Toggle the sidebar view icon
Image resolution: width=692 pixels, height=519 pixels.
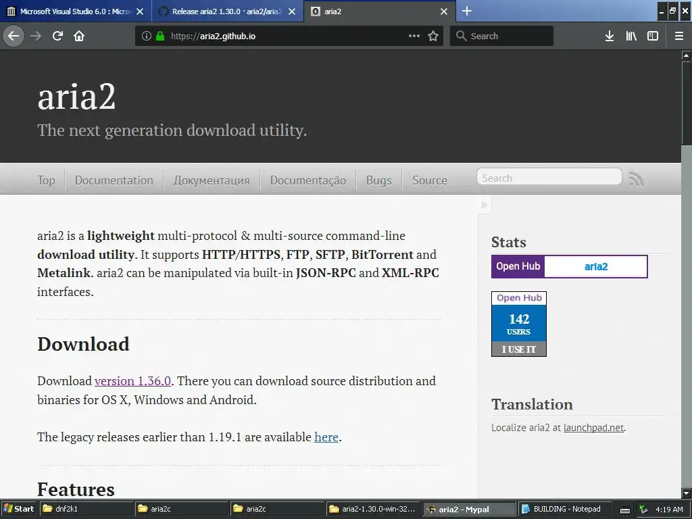(653, 36)
